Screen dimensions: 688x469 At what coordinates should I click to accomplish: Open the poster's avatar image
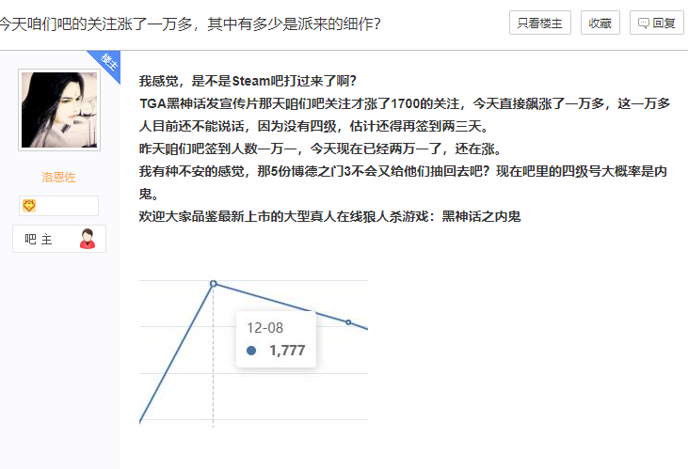pyautogui.click(x=59, y=110)
